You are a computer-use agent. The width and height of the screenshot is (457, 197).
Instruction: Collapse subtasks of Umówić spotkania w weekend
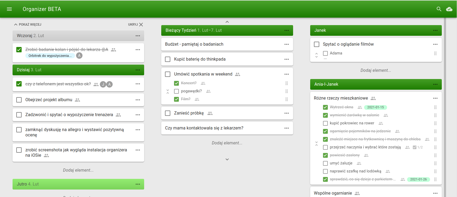point(168,92)
